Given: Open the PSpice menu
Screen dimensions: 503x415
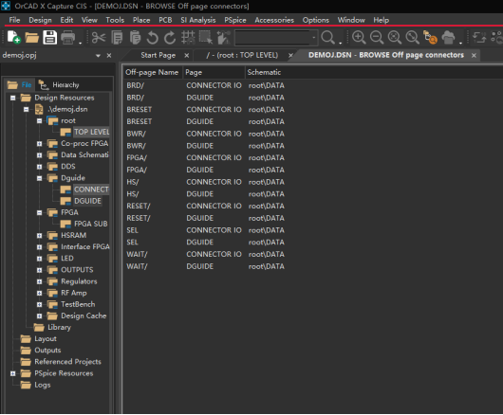Looking at the screenshot, I should 235,20.
